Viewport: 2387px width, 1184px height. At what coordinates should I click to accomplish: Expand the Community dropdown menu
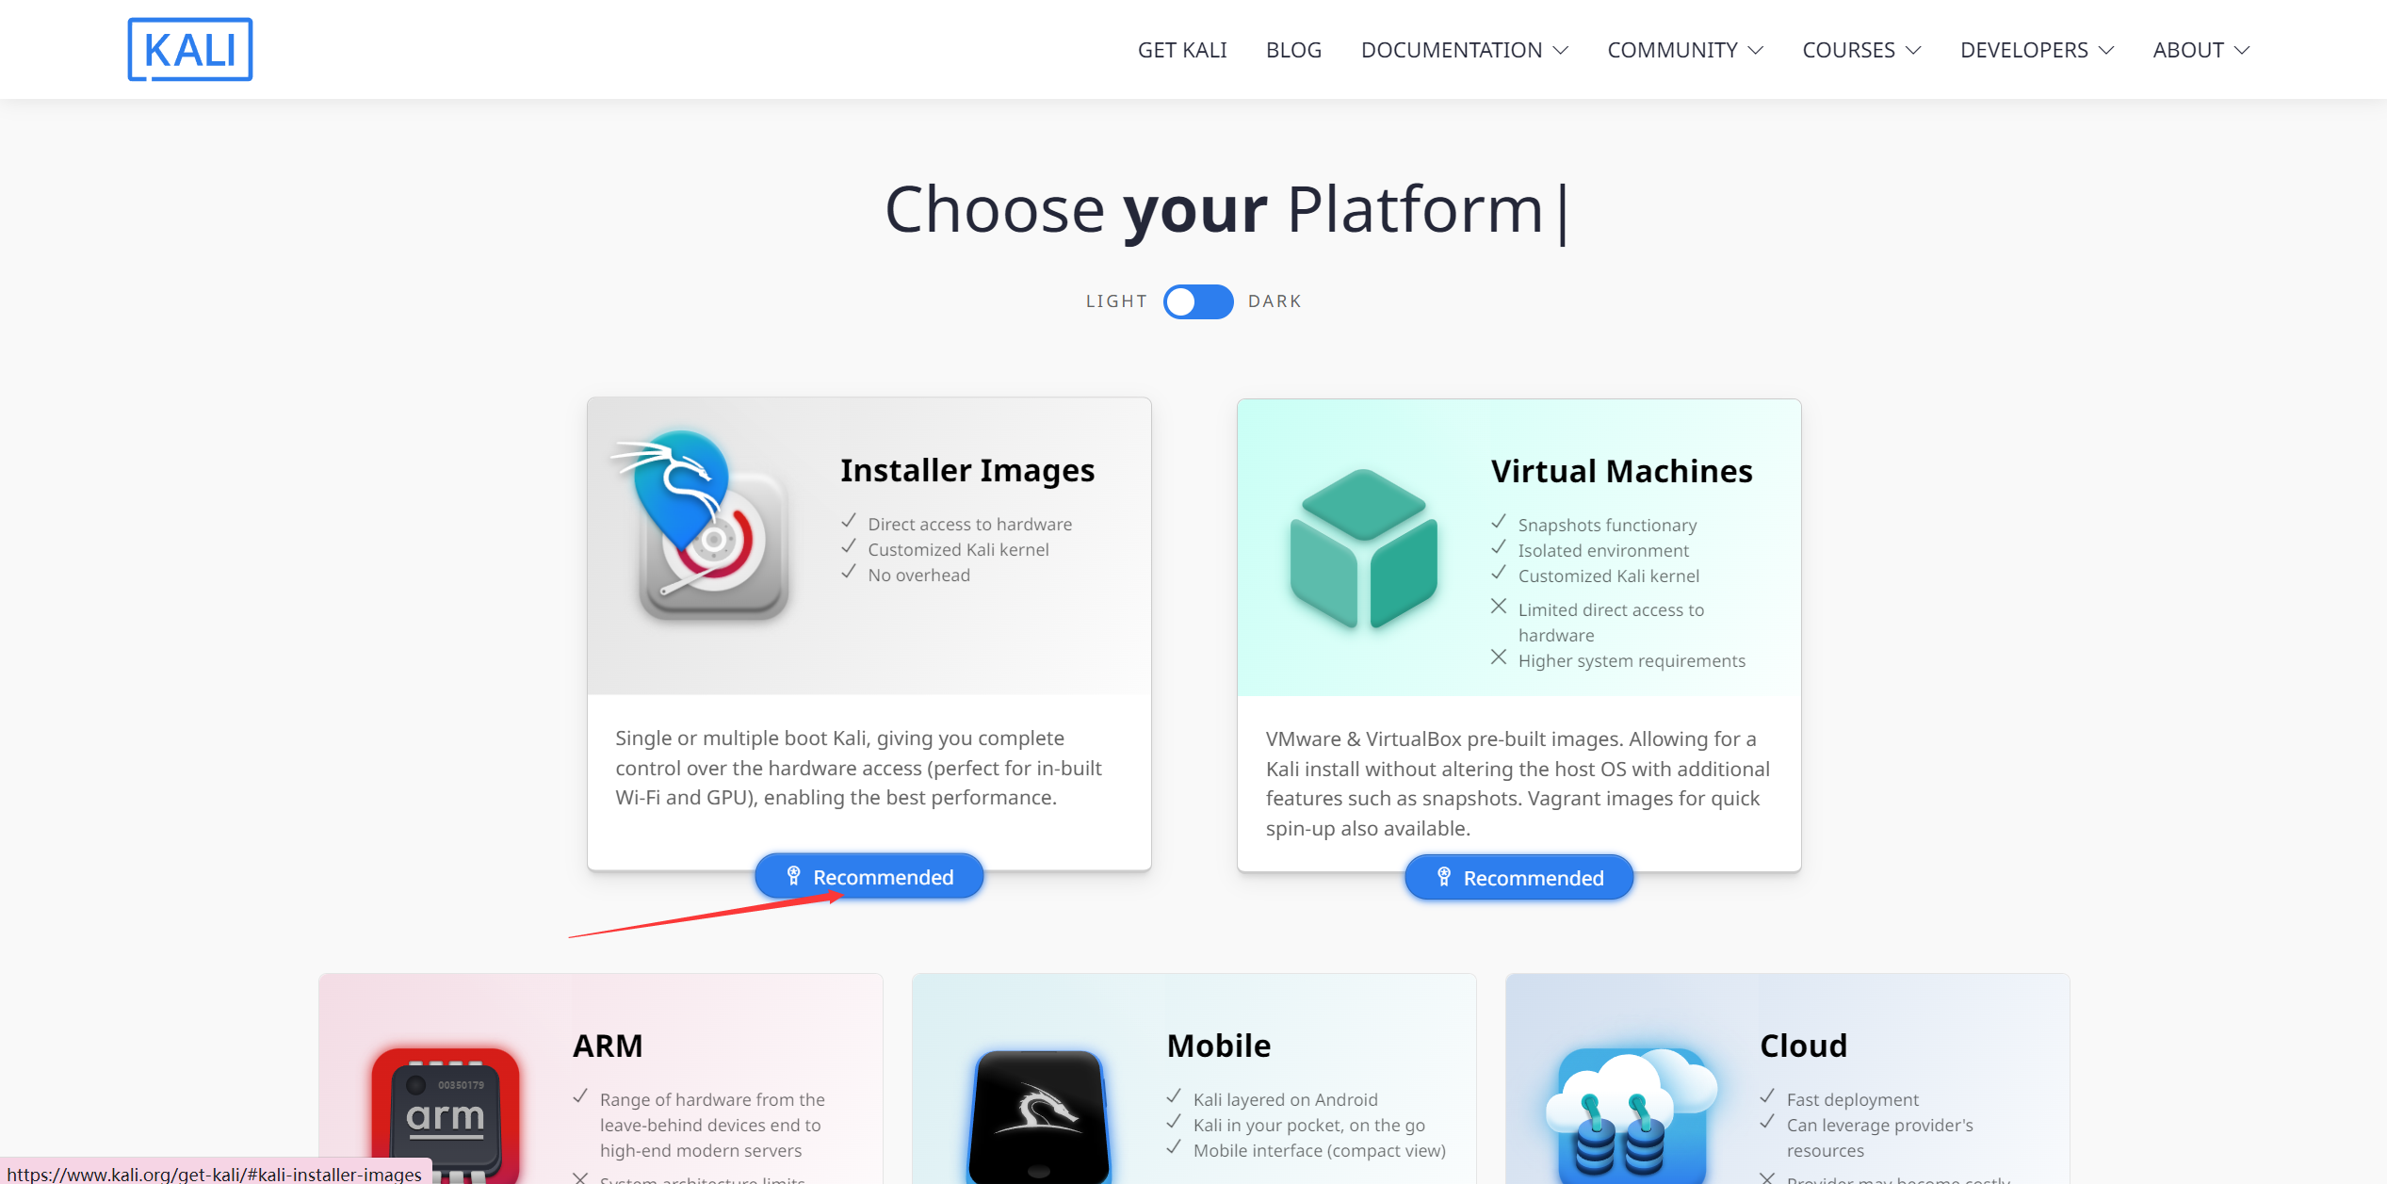point(1684,50)
